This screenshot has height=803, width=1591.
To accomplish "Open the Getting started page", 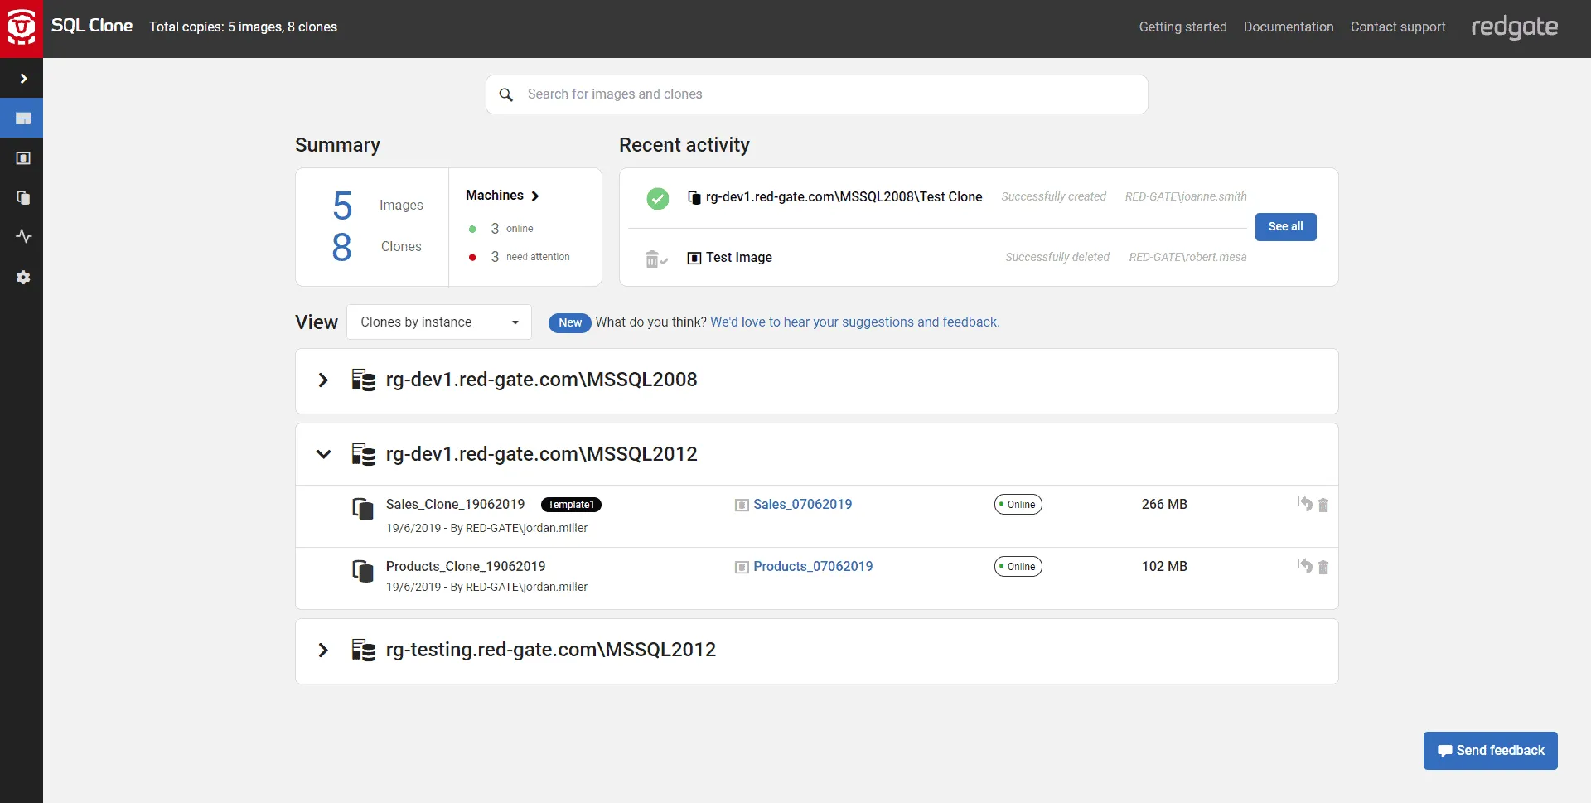I will tap(1182, 27).
